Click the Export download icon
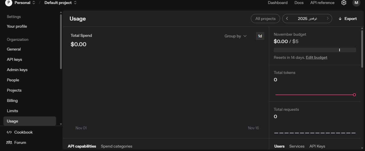 click(x=340, y=19)
